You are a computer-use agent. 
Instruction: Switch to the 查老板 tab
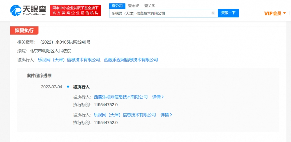(134, 6)
